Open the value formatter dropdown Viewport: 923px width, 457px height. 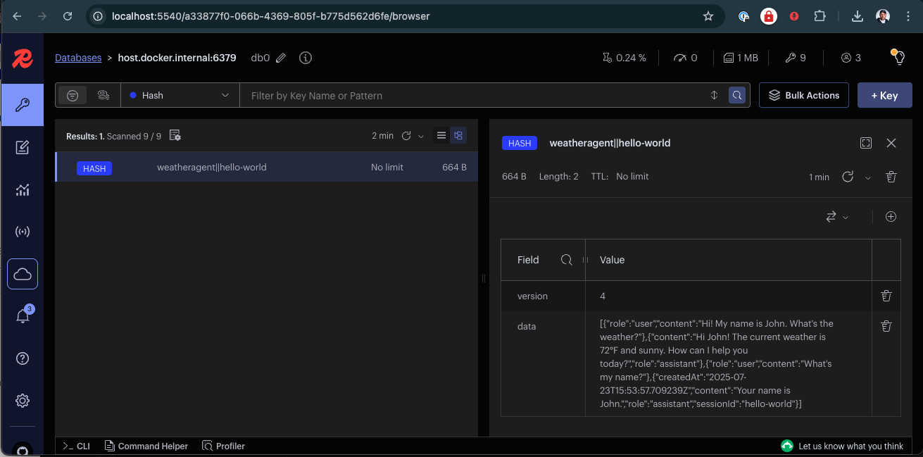click(x=837, y=217)
